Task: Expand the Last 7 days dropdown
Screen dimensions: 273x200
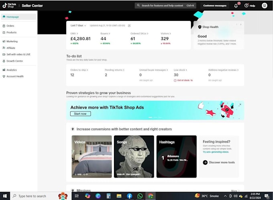Action: coord(78,26)
